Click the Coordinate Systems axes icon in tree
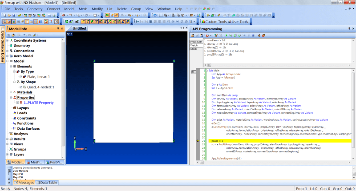The image size is (356, 191). pyautogui.click(x=11, y=40)
